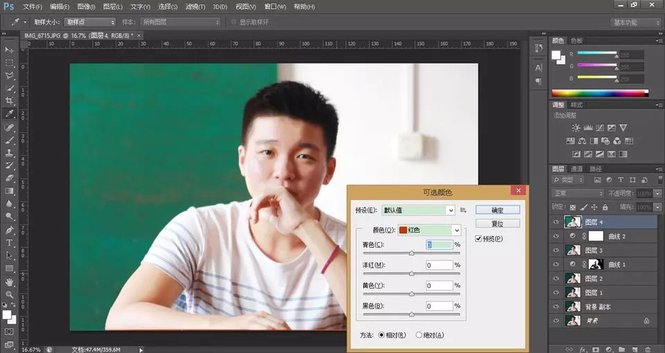Add a layer style via fx icon
The width and height of the screenshot is (665, 353).
click(583, 349)
